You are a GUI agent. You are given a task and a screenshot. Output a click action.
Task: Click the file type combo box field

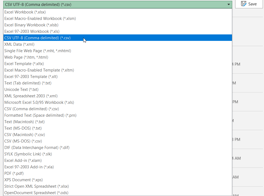coord(117,5)
